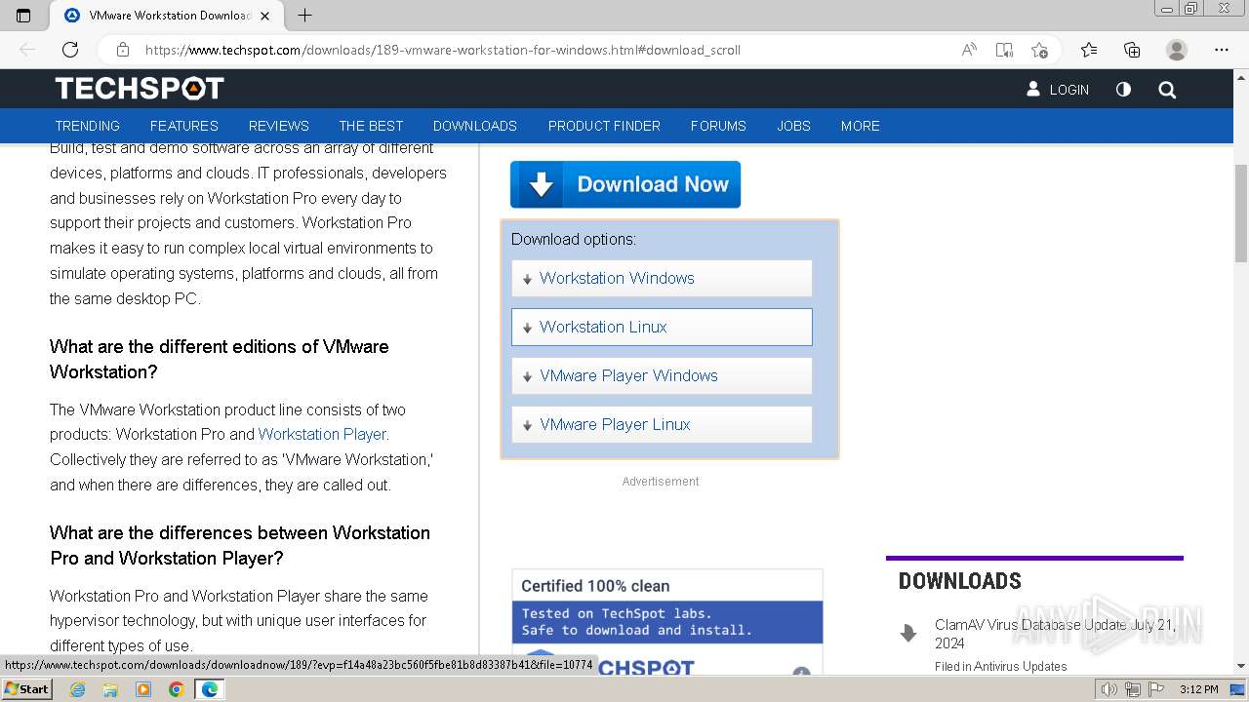Viewport: 1249px width, 702px height.
Task: Open Read aloud icon in address bar
Action: pos(969,50)
